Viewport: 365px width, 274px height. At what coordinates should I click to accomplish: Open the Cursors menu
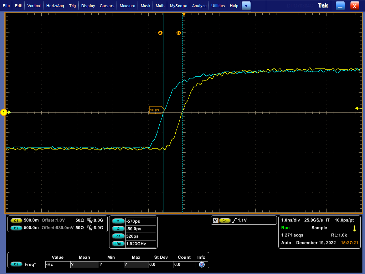tap(108, 6)
